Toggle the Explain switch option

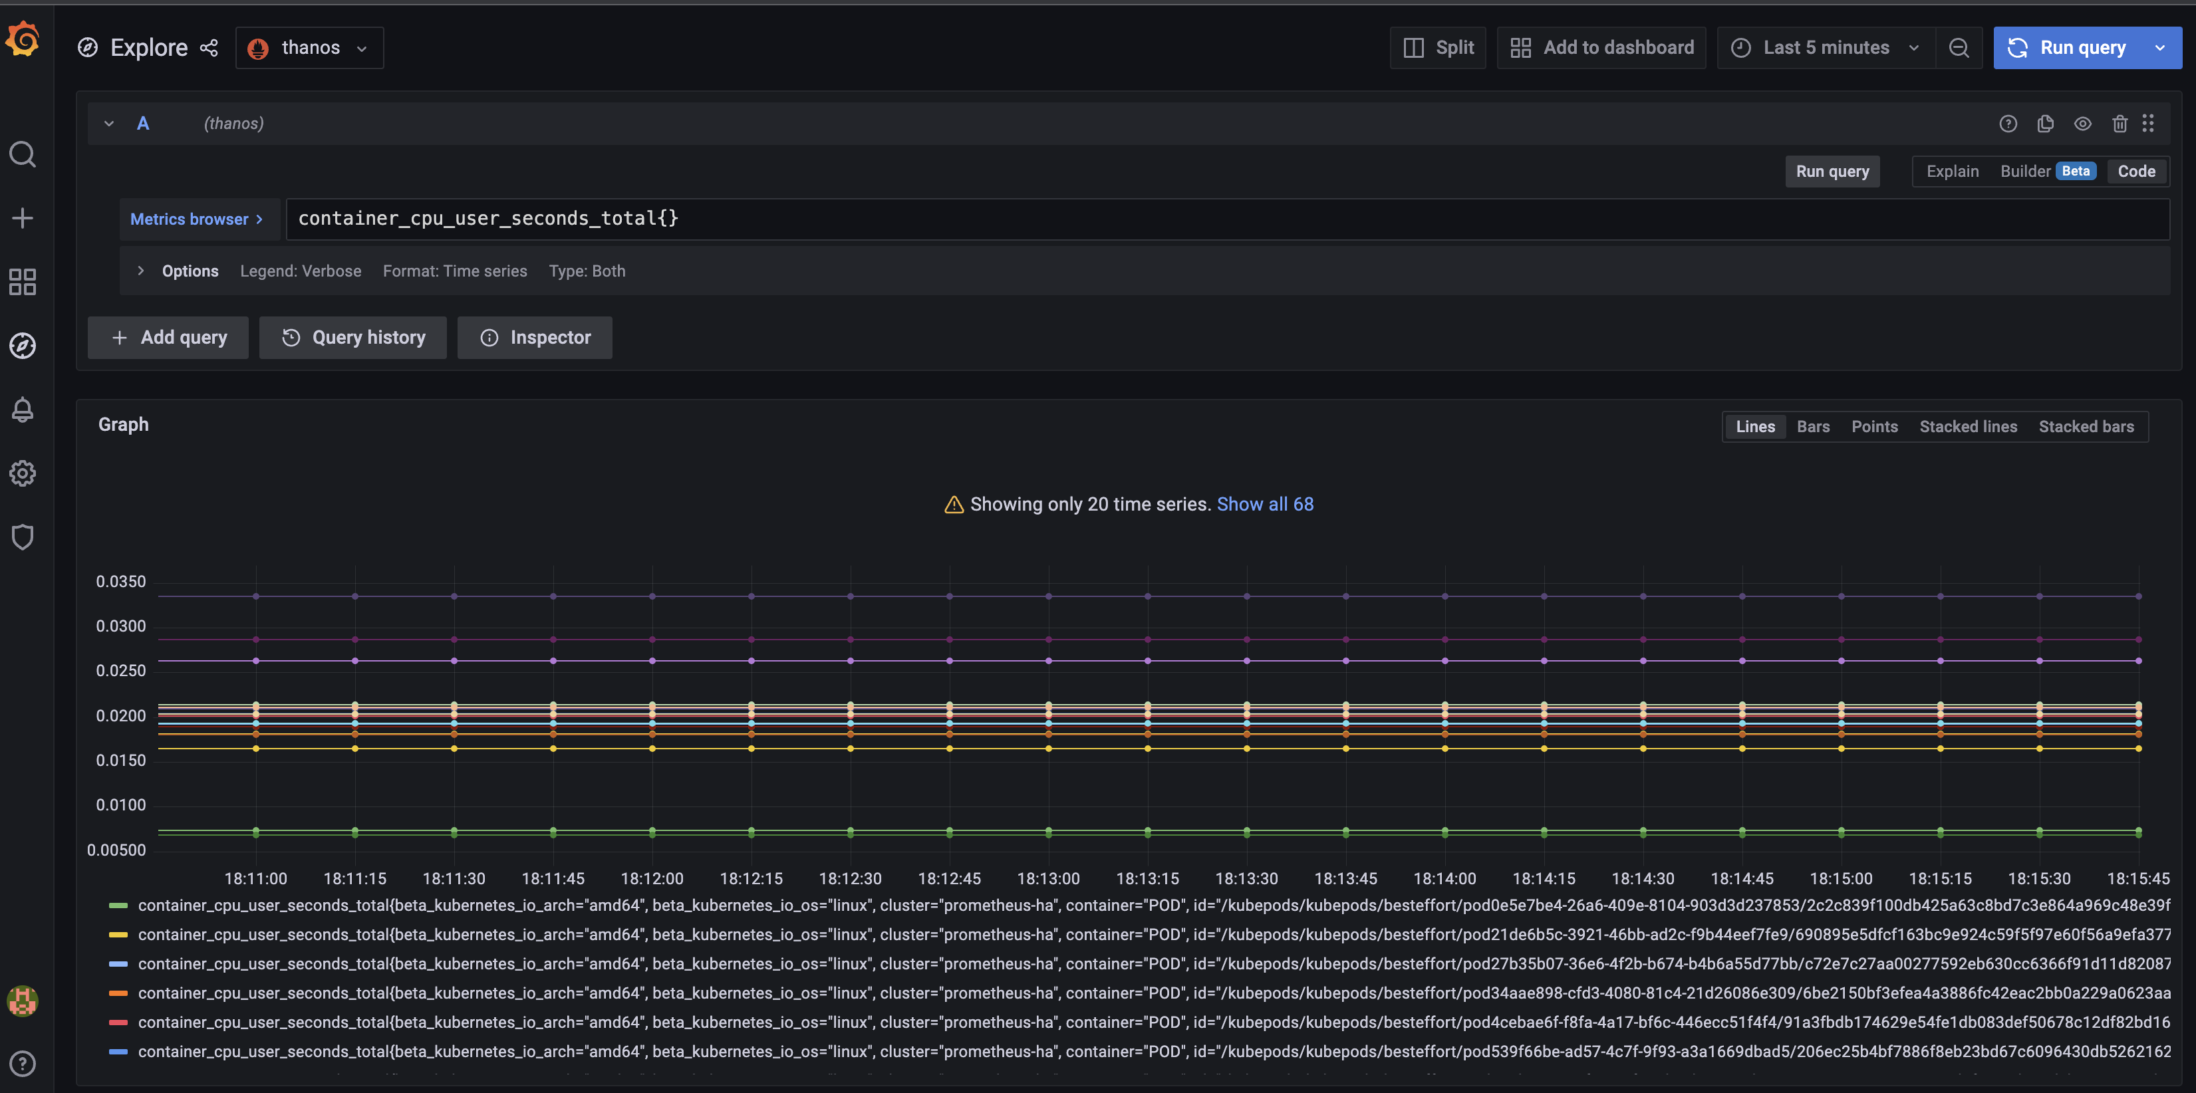pyautogui.click(x=1953, y=172)
